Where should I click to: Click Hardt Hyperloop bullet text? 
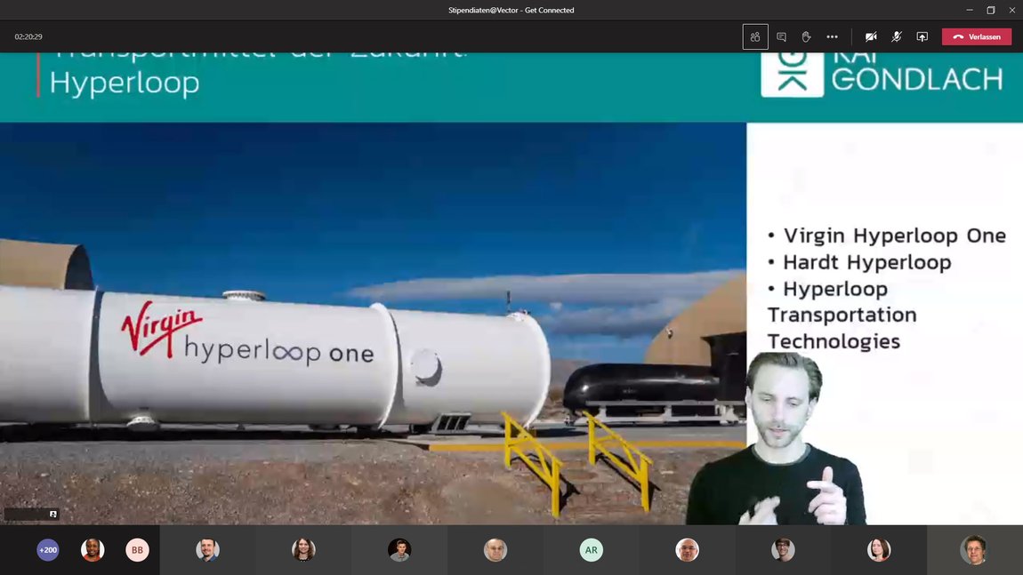coord(867,262)
